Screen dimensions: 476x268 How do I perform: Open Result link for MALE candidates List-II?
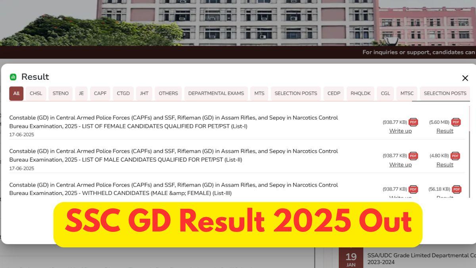[x=445, y=165]
